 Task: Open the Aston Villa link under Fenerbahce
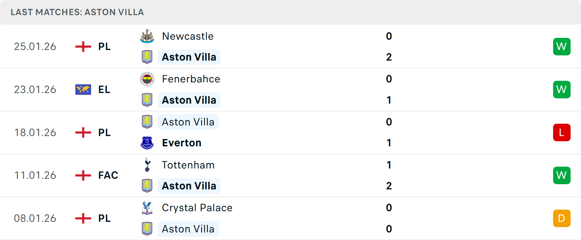click(x=189, y=100)
